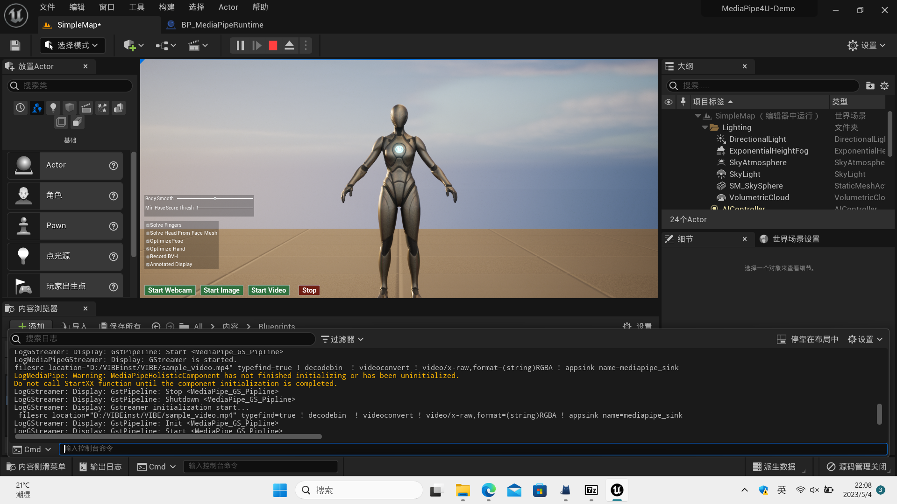
Task: Click the Stop button in viewport
Action: (x=309, y=290)
